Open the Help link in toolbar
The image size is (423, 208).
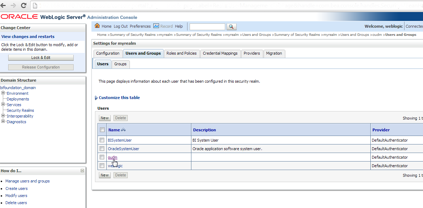coord(179,26)
